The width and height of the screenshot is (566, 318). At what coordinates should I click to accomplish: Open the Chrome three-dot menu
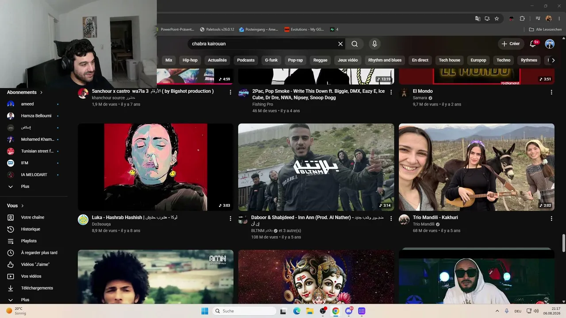[558, 19]
